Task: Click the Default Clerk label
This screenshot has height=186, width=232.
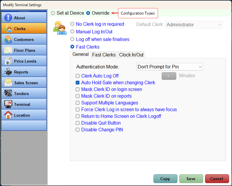Action: pyautogui.click(x=150, y=25)
